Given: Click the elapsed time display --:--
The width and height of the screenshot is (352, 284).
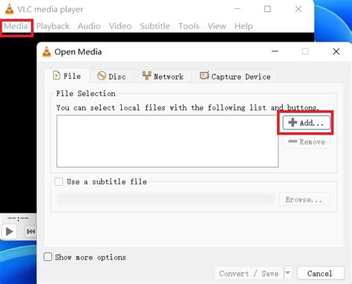Looking at the screenshot, I should point(18,219).
